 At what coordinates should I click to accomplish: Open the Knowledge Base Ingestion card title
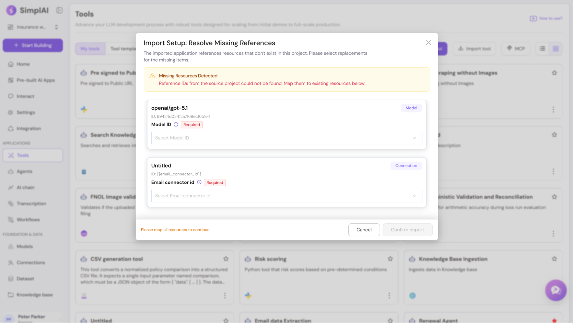point(453,259)
